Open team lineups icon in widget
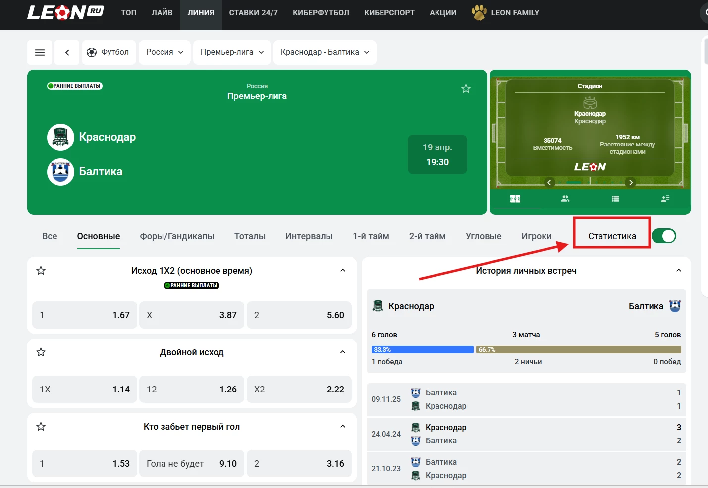Viewport: 708px width, 488px height. pyautogui.click(x=565, y=199)
